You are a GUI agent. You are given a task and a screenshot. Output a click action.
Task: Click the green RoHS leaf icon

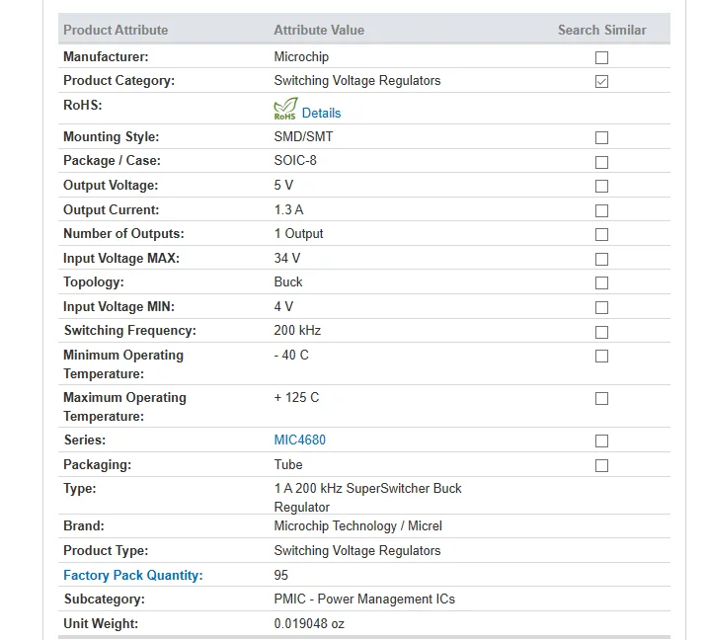285,109
